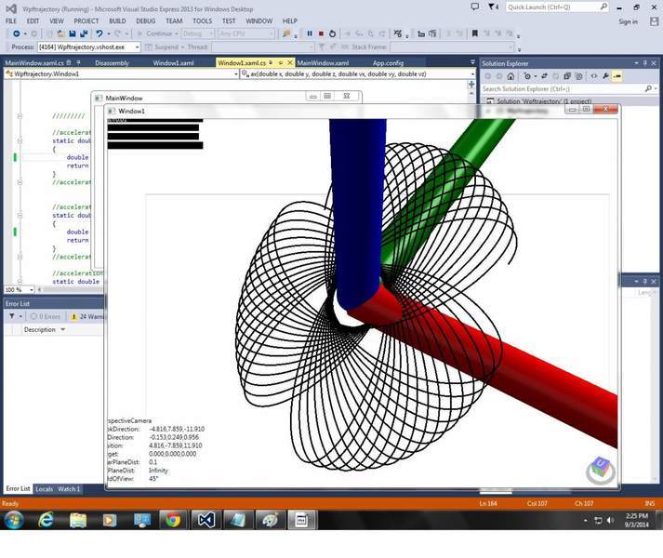Open Google Chrome from the taskbar
663x558 pixels.
click(173, 520)
